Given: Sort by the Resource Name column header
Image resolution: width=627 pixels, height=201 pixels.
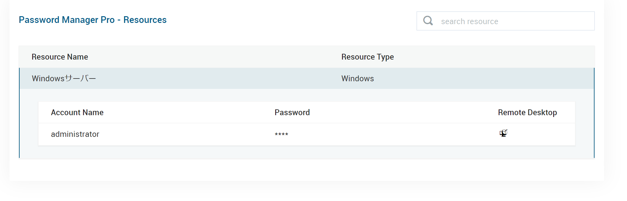Looking at the screenshot, I should pos(60,57).
